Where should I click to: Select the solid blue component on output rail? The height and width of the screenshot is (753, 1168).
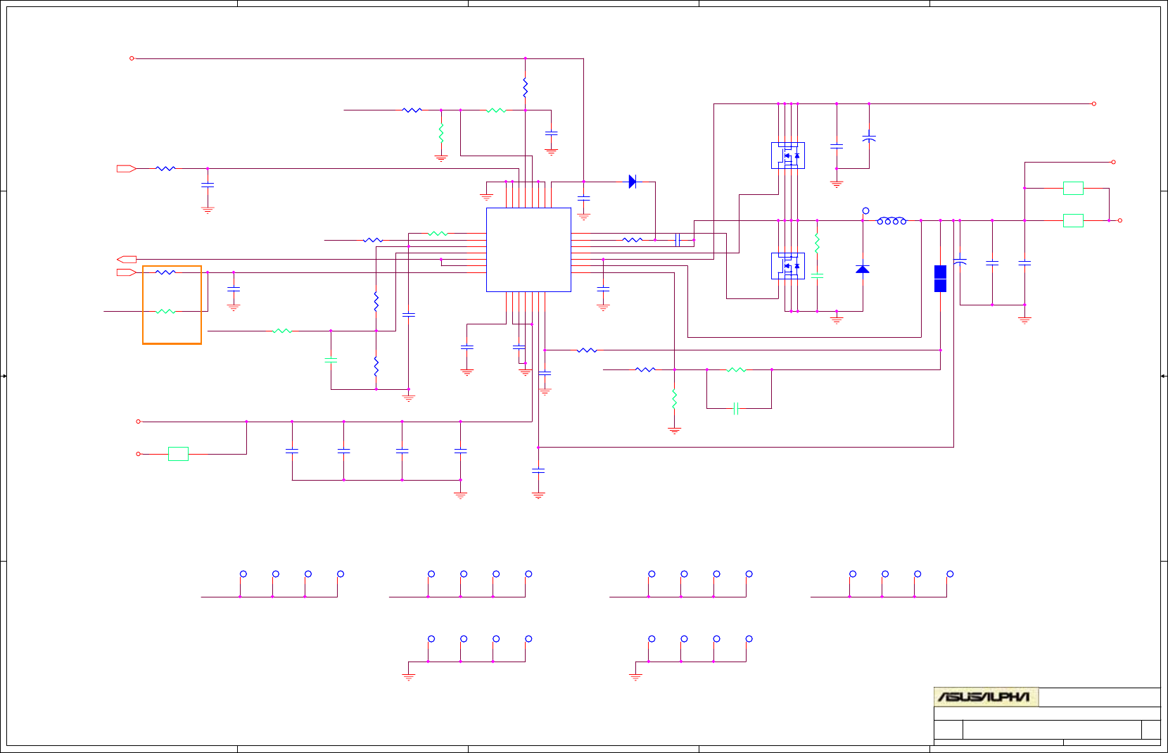tap(940, 278)
